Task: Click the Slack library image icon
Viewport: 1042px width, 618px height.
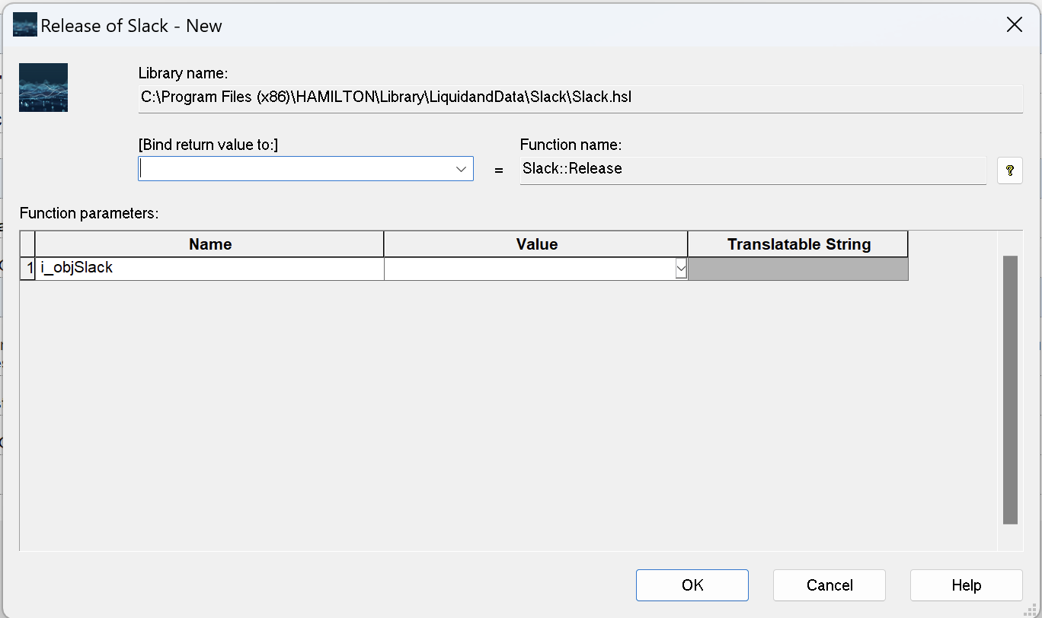Action: [x=43, y=88]
